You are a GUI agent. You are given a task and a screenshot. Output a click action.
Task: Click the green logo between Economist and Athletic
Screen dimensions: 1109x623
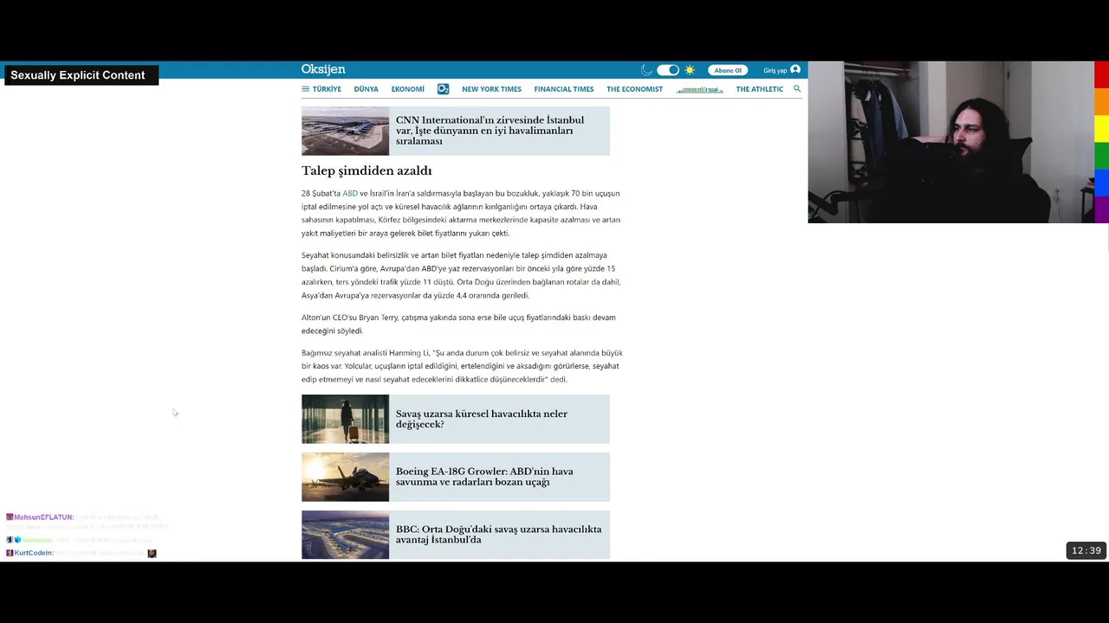tap(699, 89)
